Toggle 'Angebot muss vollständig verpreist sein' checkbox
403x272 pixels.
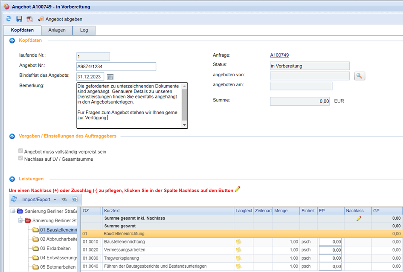[21, 151]
